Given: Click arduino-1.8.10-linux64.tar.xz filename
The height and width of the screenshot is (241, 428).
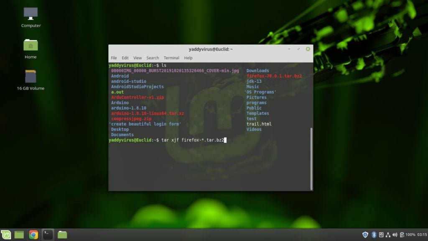Looking at the screenshot, I should (148, 113).
